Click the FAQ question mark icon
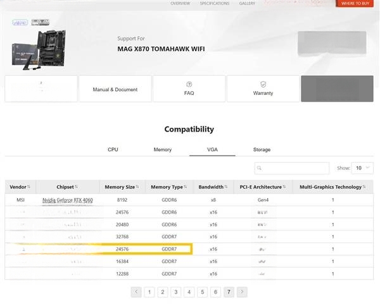 tap(189, 84)
